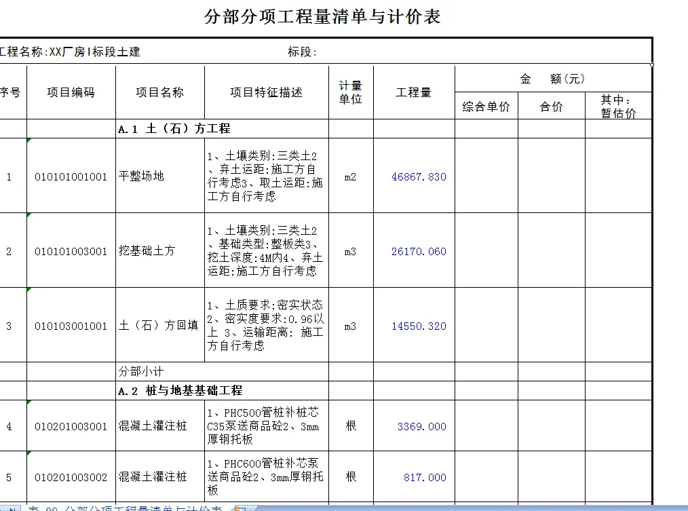Select code cell 010201003001

71,426
